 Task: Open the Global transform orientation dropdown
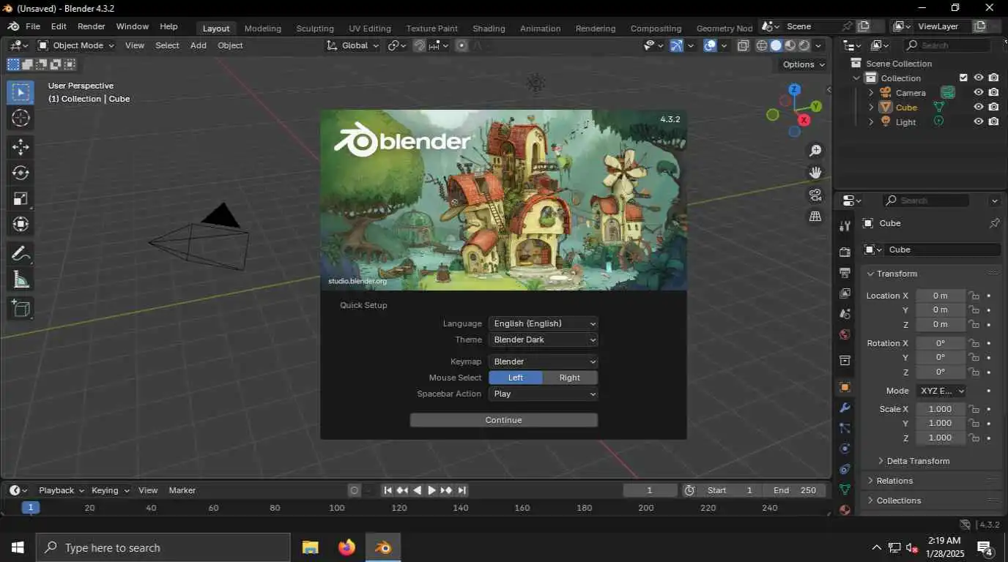pyautogui.click(x=353, y=45)
